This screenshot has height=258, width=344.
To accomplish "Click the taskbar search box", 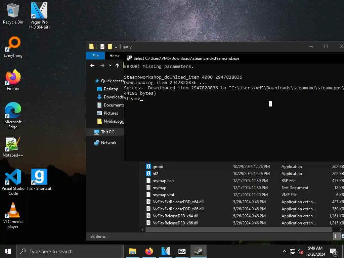I will [x=70, y=251].
